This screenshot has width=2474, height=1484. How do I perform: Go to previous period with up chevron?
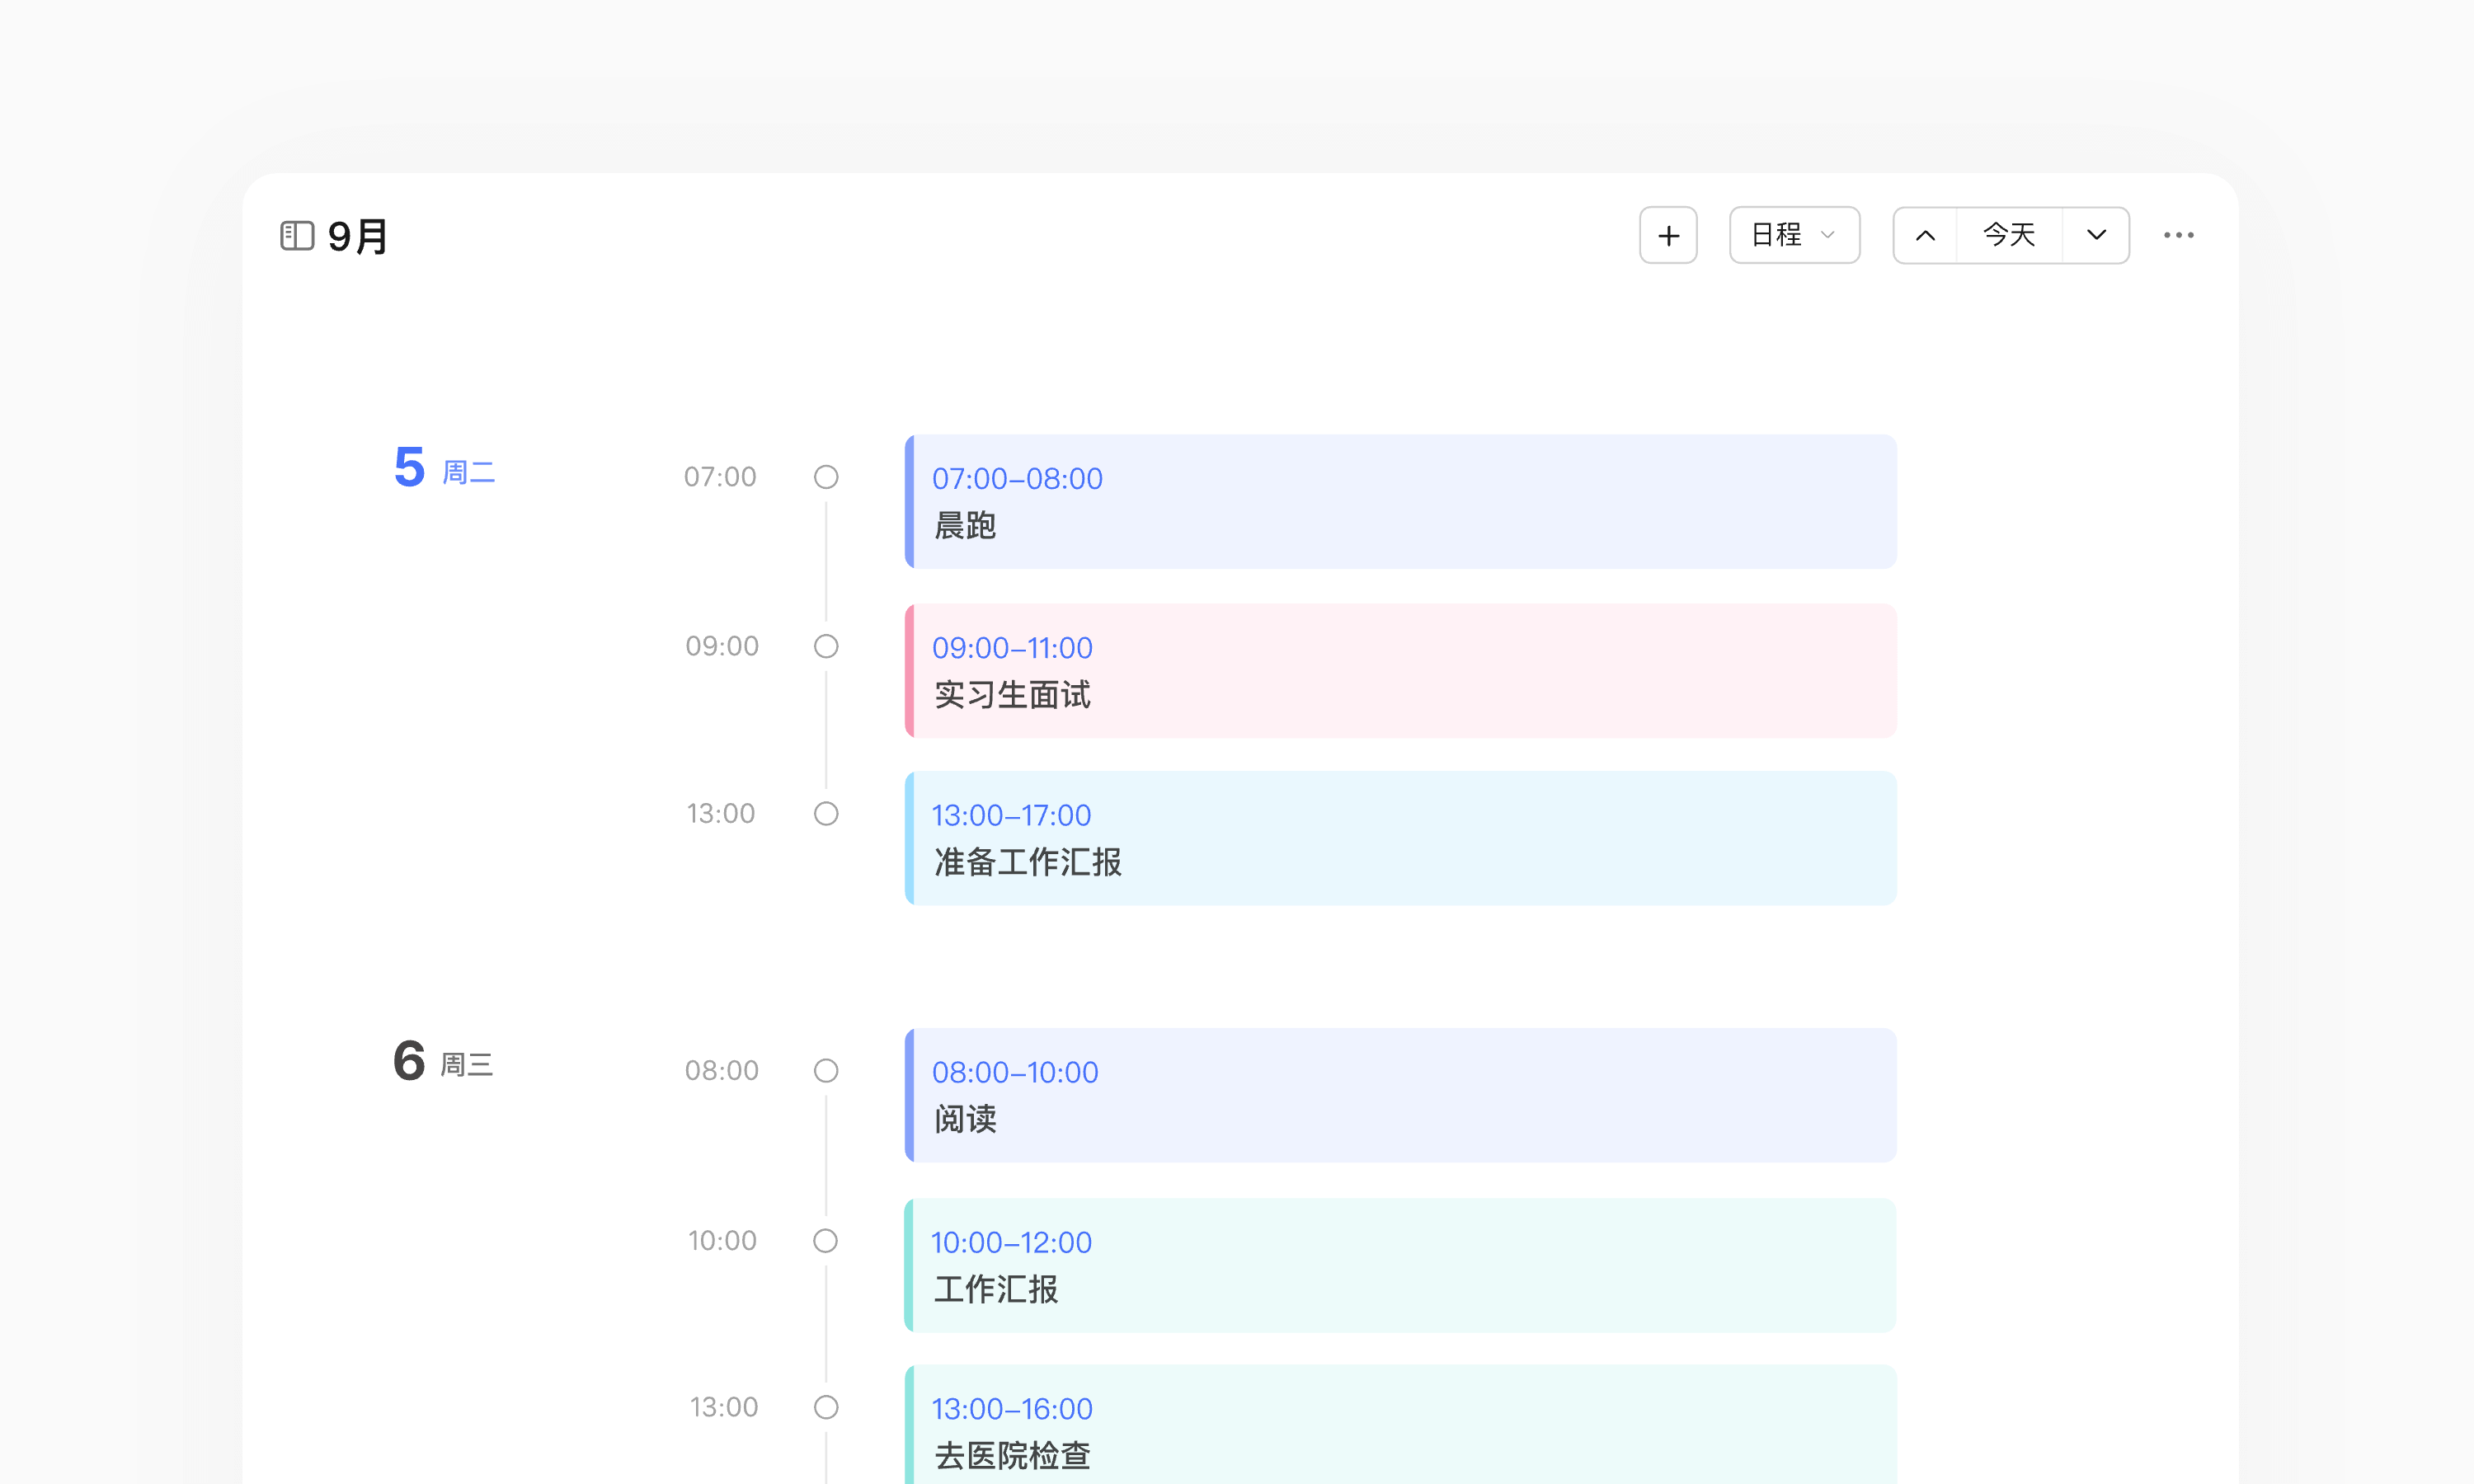point(1925,236)
